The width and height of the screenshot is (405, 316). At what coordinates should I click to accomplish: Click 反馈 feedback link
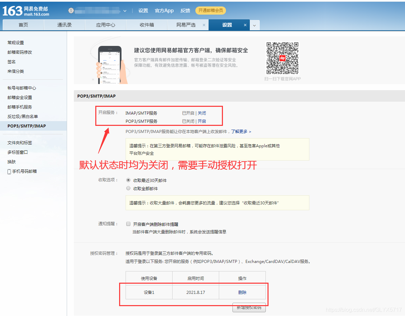click(x=185, y=11)
